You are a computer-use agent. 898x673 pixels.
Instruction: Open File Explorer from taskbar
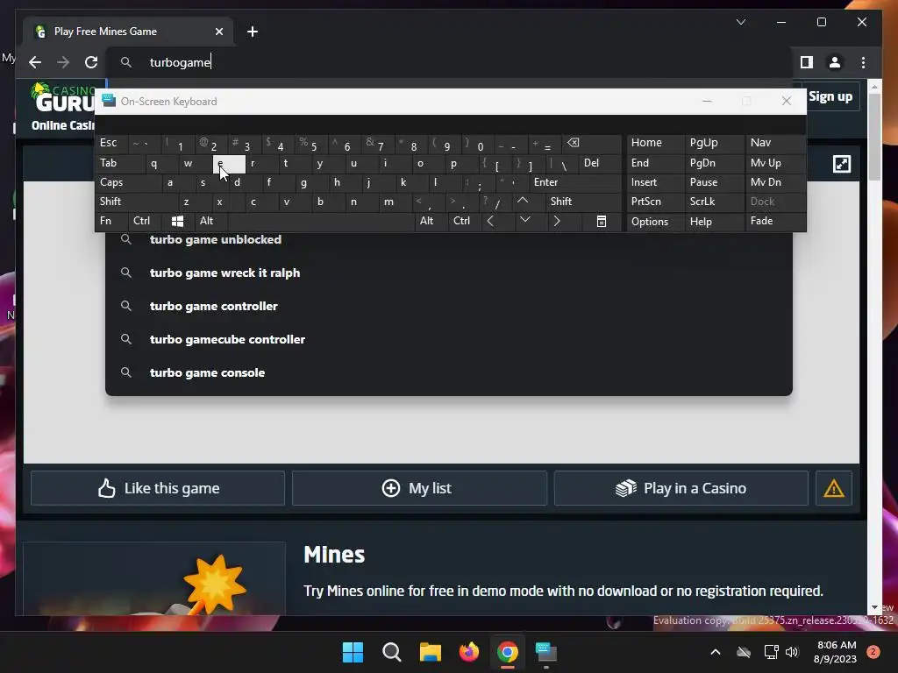430,652
